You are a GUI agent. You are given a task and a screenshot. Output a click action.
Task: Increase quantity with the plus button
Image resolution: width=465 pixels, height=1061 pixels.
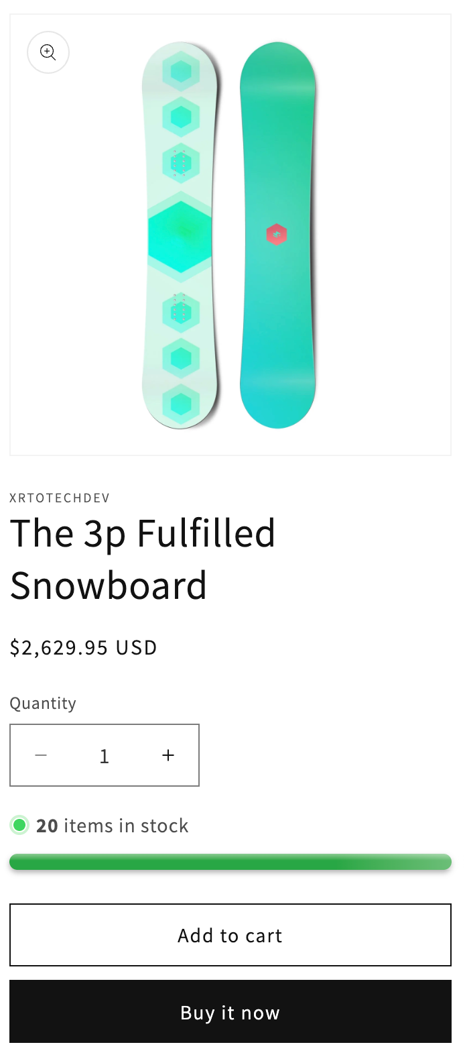pos(168,755)
